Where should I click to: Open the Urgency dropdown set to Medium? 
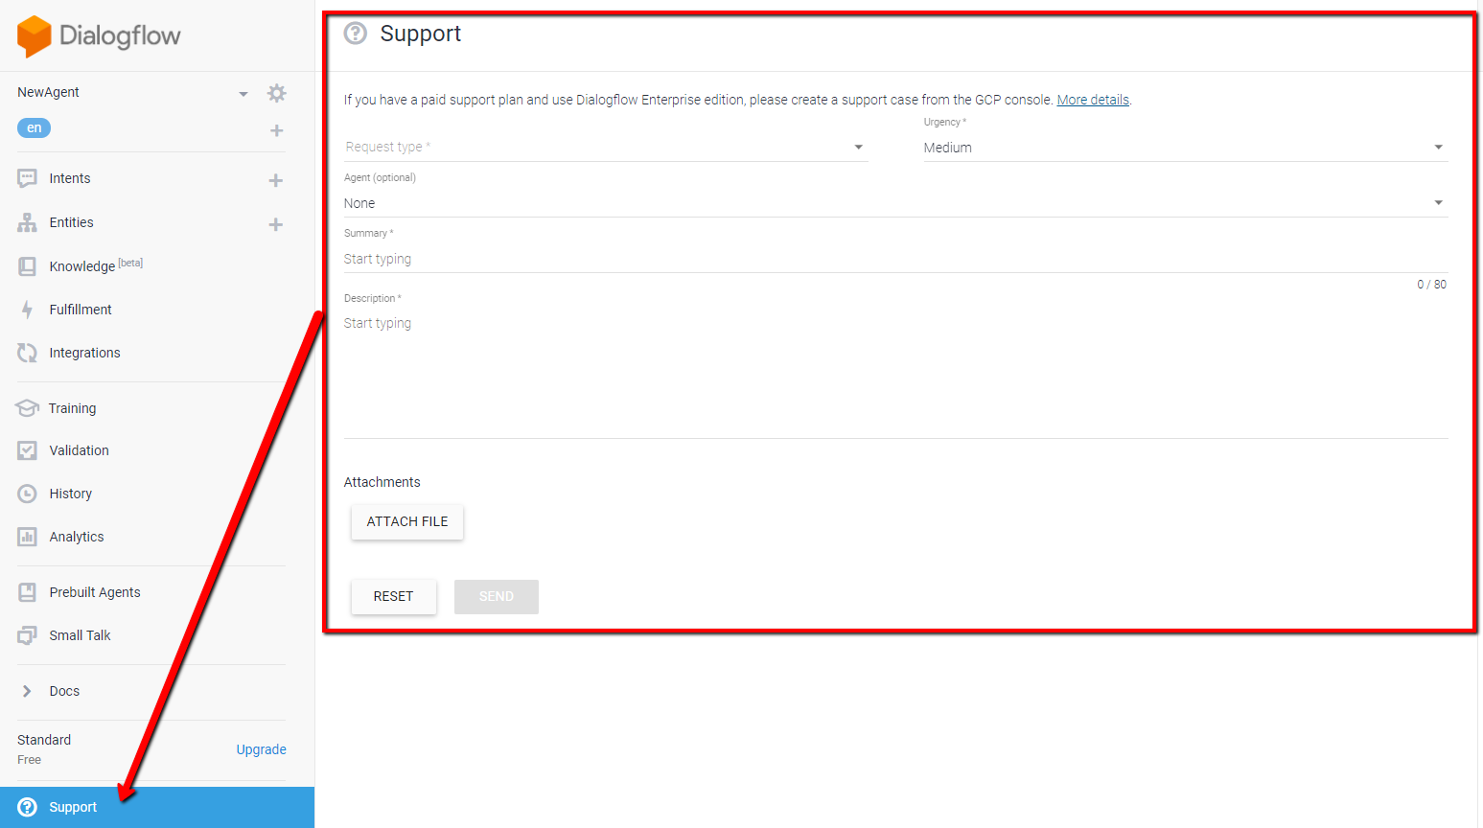click(1186, 147)
